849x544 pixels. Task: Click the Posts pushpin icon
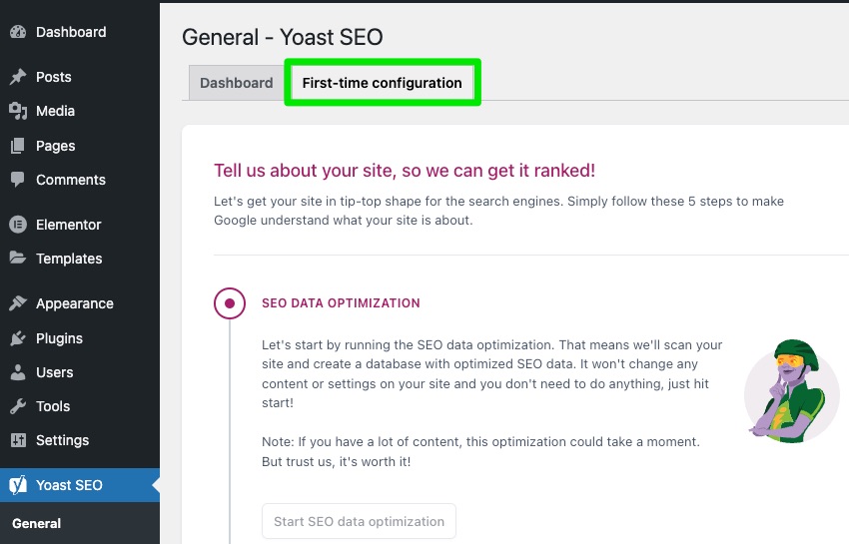coord(18,77)
